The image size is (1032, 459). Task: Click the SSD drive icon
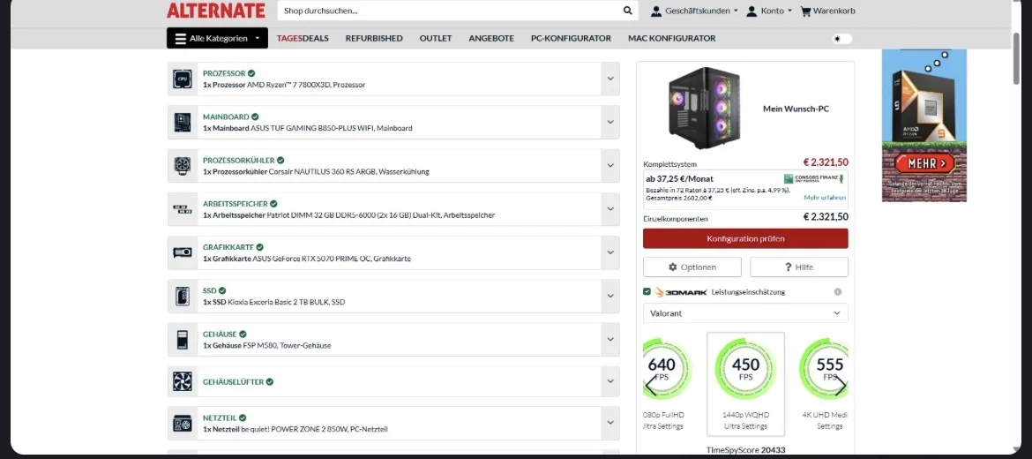point(183,297)
